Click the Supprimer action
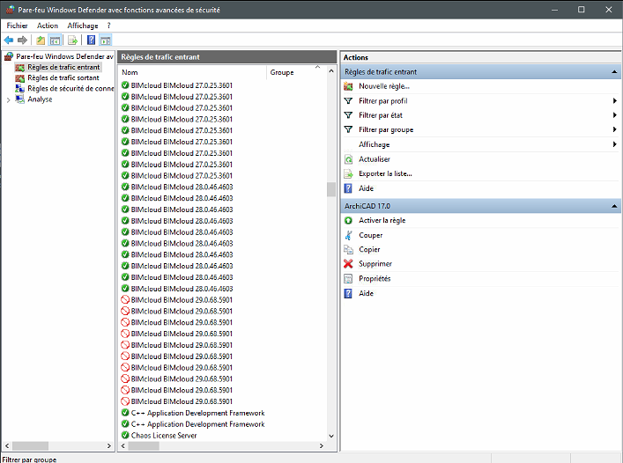 375,264
